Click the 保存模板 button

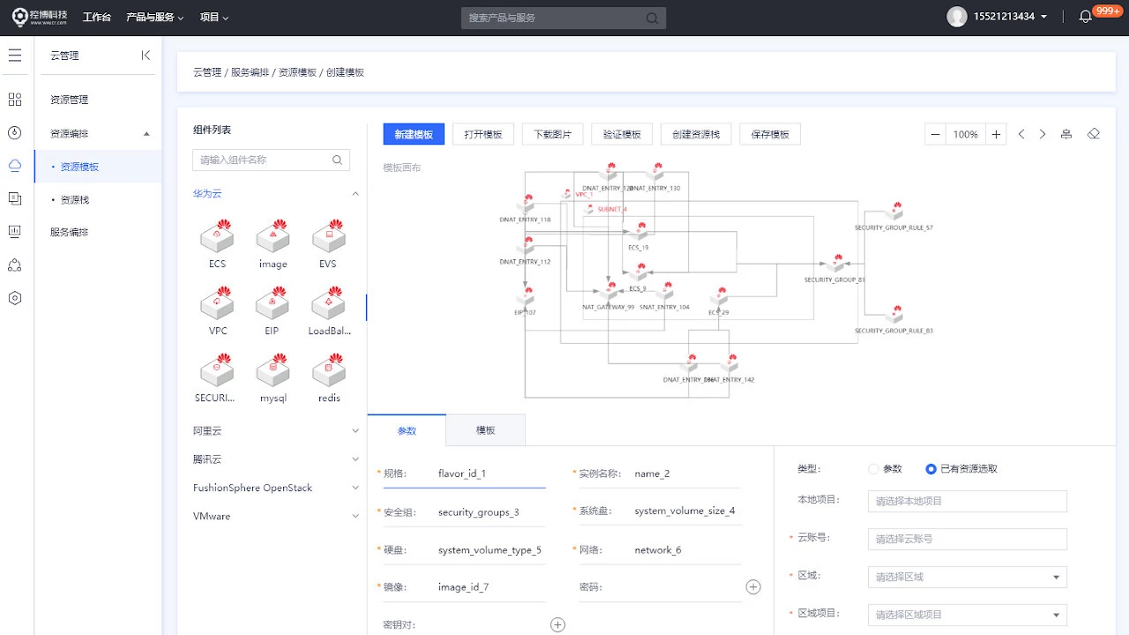(770, 134)
